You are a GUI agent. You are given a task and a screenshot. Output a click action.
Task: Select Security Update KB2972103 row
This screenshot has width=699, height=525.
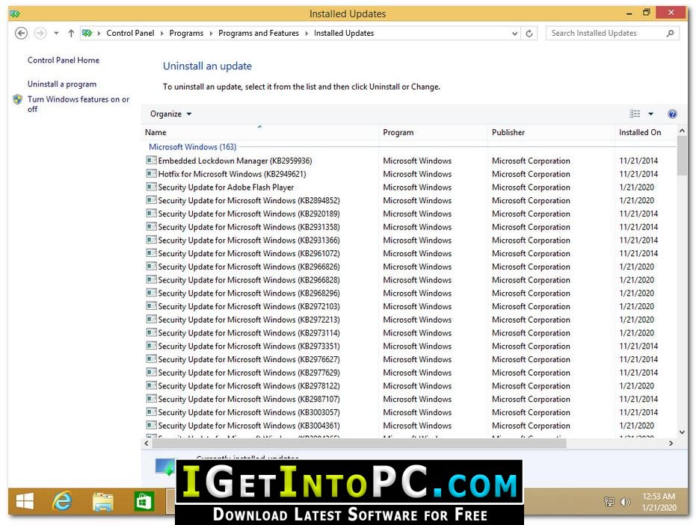click(x=408, y=306)
